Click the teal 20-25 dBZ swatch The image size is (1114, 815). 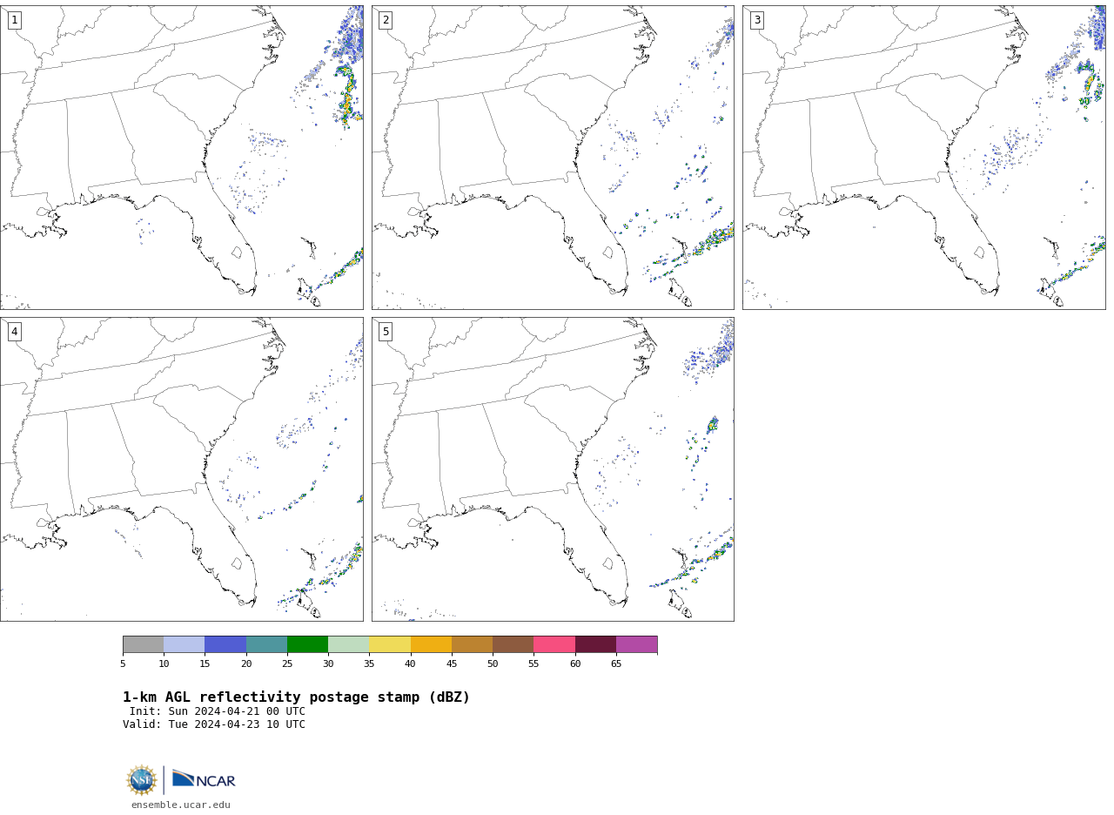pos(266,644)
